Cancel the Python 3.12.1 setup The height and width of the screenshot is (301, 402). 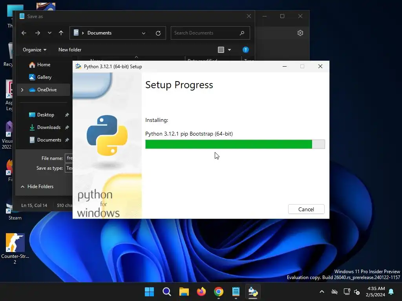coord(306,209)
